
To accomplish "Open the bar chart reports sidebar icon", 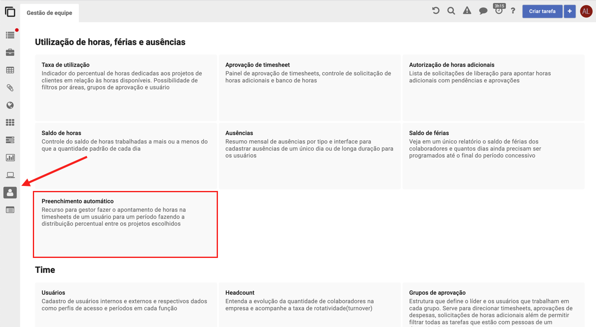I will (x=10, y=158).
